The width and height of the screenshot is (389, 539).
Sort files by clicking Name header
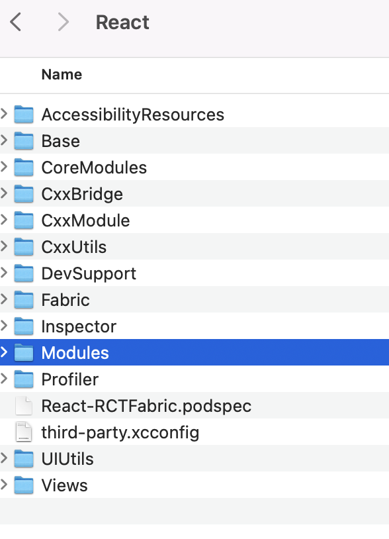click(x=62, y=74)
